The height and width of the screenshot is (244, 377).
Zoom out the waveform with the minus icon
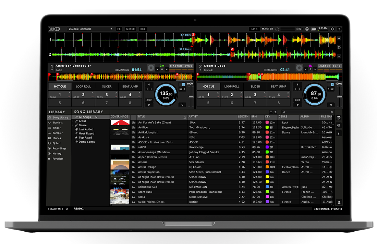tap(339, 56)
